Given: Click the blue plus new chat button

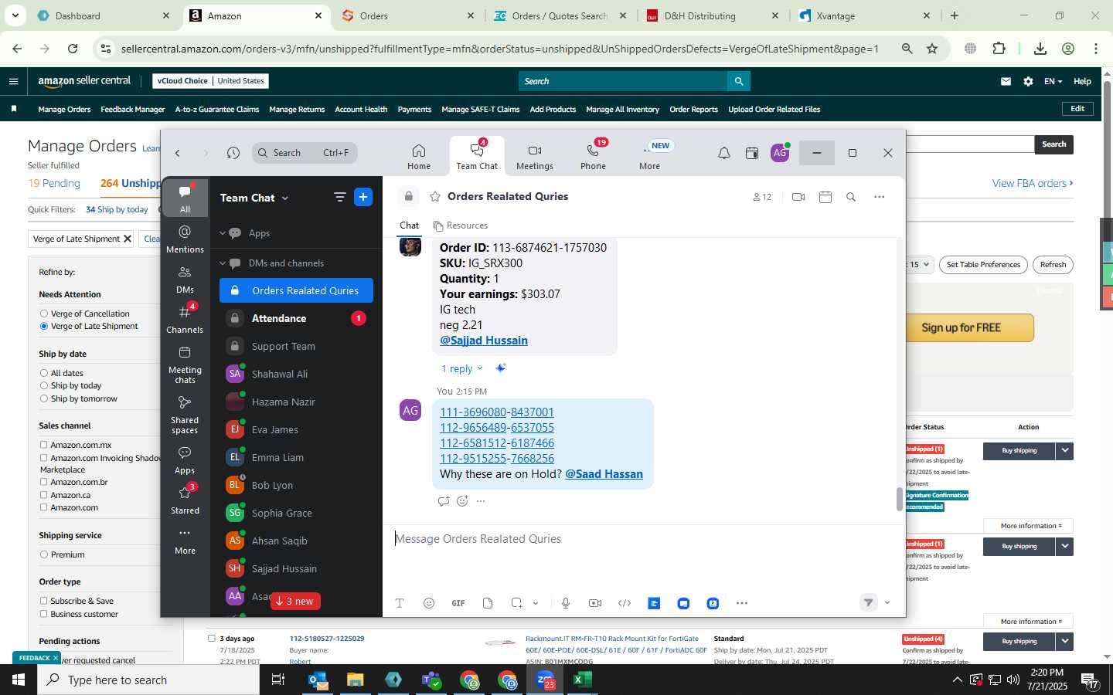Looking at the screenshot, I should click(x=363, y=197).
